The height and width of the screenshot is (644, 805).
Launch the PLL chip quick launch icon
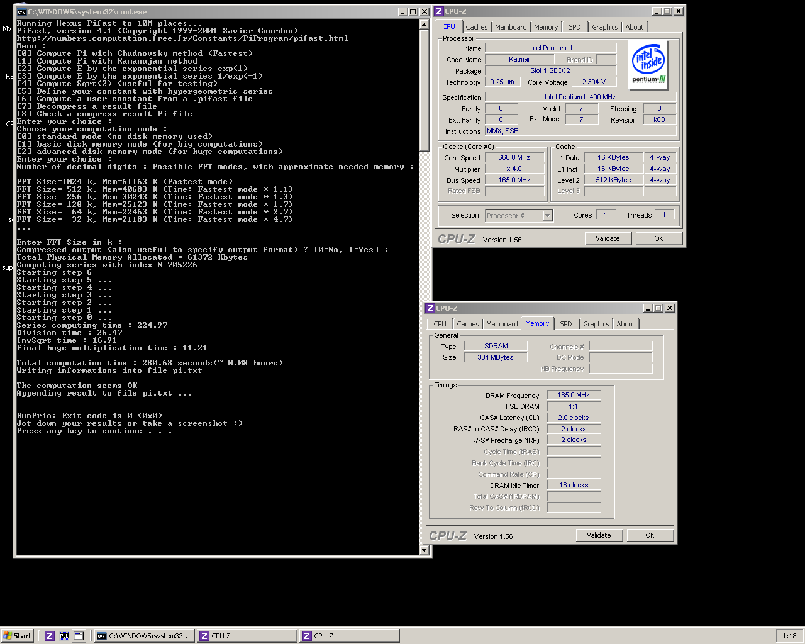[x=64, y=636]
